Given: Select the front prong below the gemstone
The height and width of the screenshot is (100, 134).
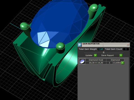Looking at the screenshot, I should tap(60, 48).
